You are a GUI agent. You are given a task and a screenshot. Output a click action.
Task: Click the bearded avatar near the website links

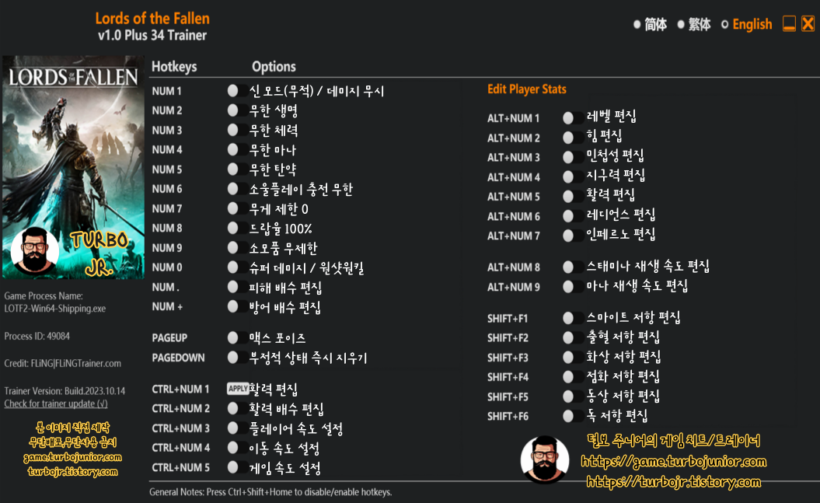click(544, 459)
